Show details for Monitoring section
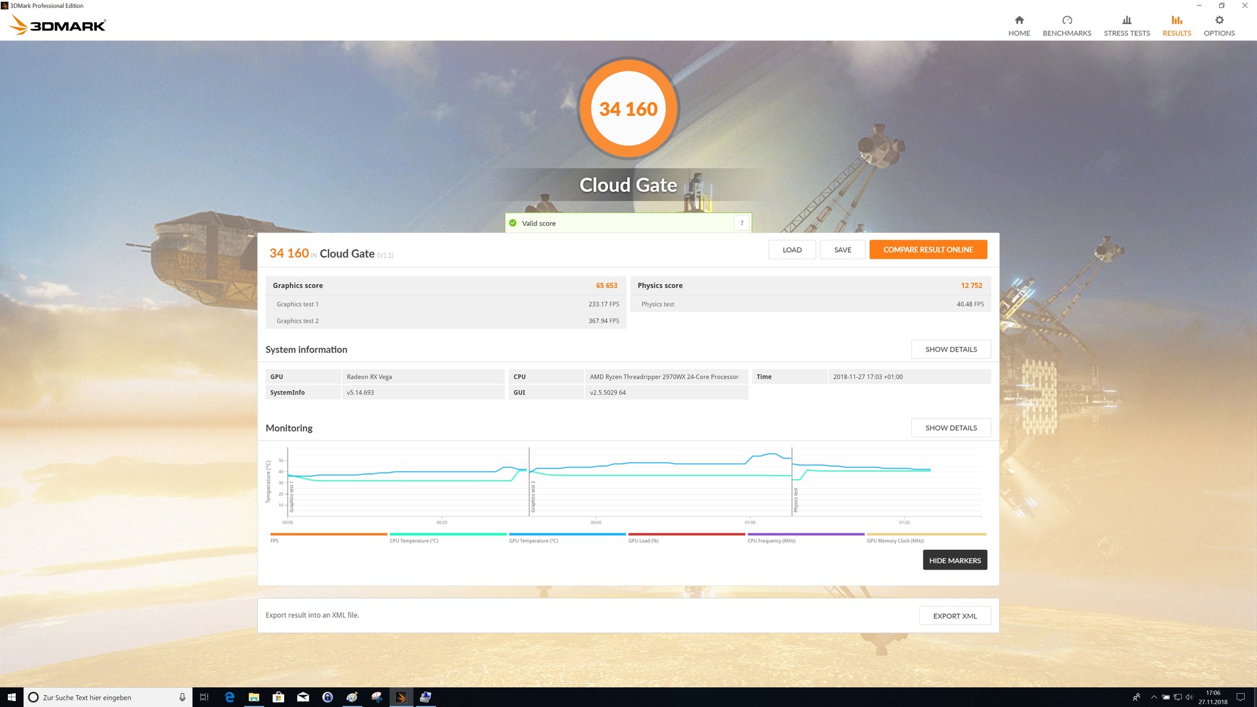 tap(950, 428)
